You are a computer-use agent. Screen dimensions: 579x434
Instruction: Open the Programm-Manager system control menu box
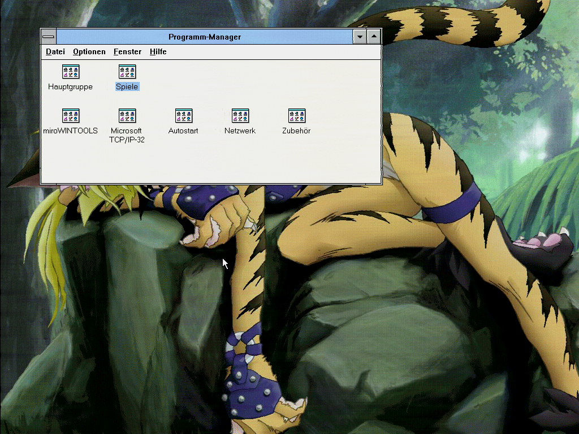pos(49,37)
